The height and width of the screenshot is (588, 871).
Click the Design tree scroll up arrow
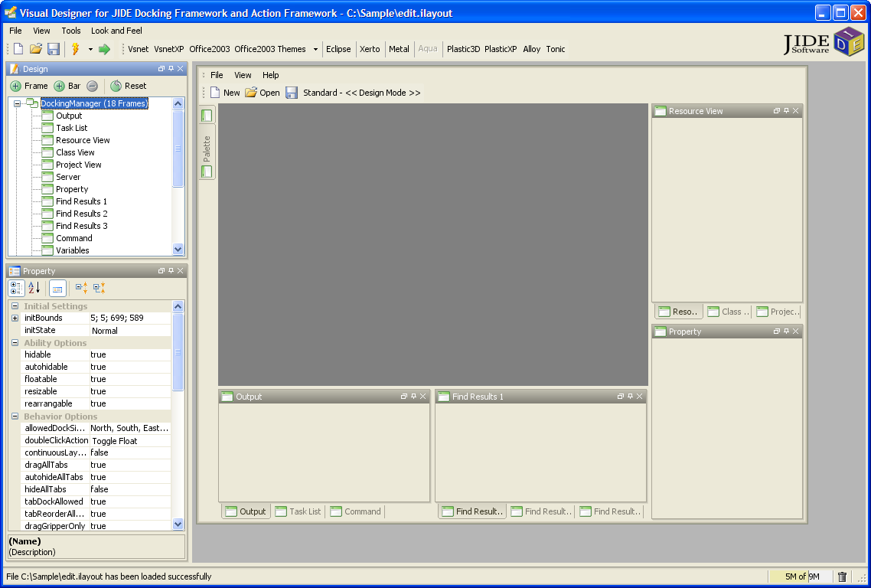178,103
